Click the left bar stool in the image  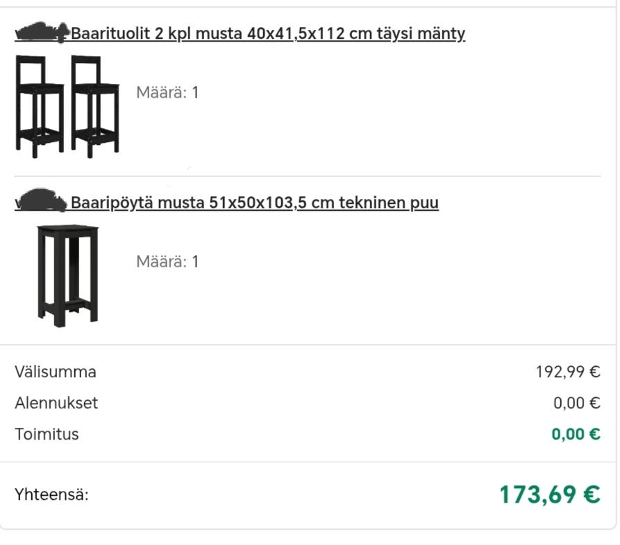(x=40, y=107)
